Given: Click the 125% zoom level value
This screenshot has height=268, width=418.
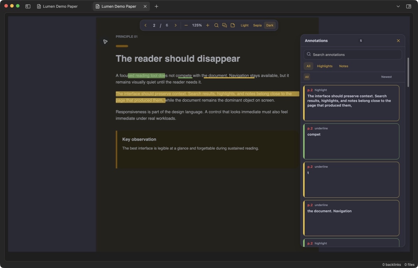Looking at the screenshot, I should pyautogui.click(x=197, y=25).
